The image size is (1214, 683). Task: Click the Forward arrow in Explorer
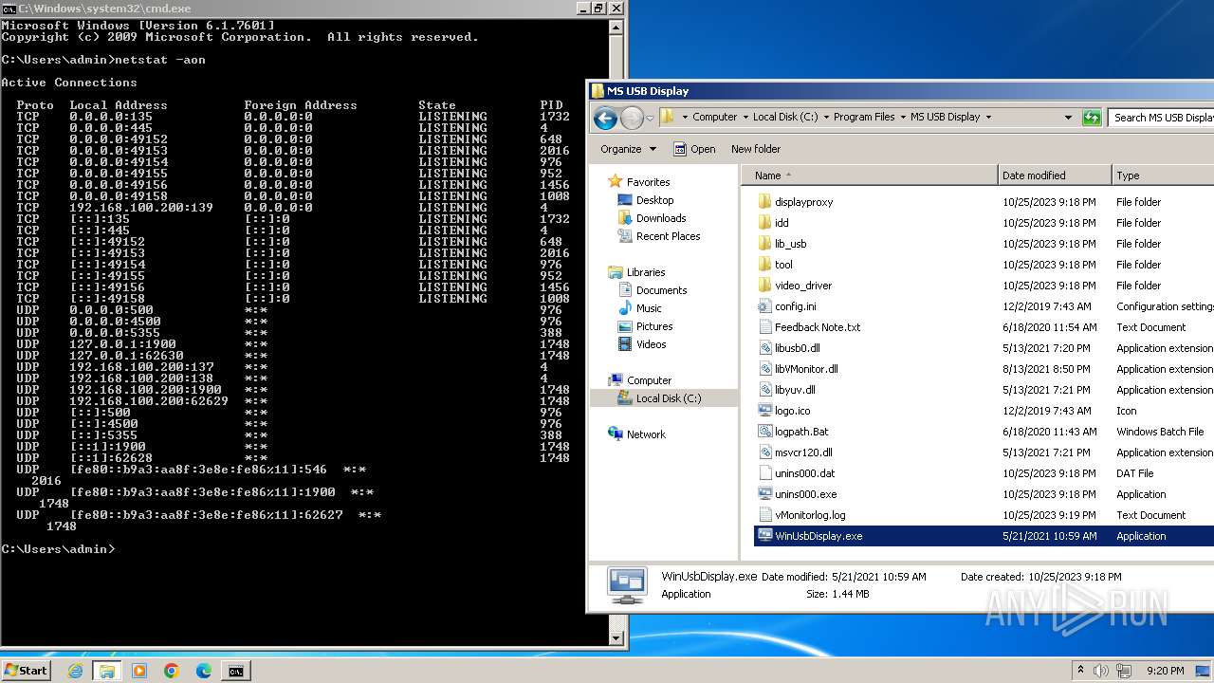point(631,118)
